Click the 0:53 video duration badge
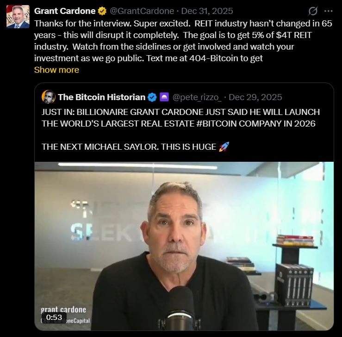The image size is (342, 337). point(54,317)
